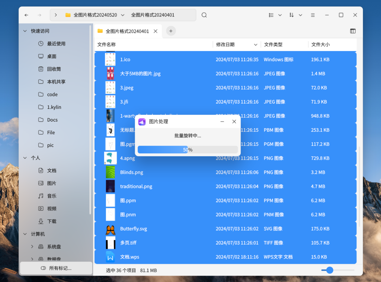381x282 pixels.
Task: Click the 文档.wps WPS document icon
Action: pos(110,257)
